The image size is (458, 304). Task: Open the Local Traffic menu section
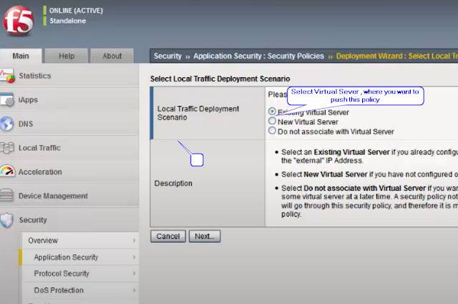[x=69, y=148]
